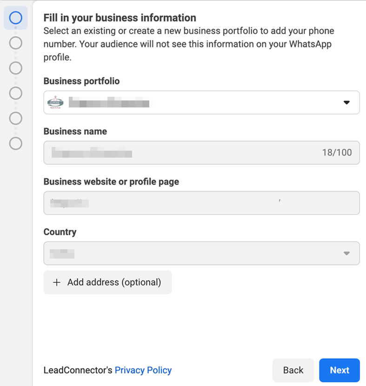This screenshot has height=386, width=366.
Task: Select the second step circle in sidebar
Action: click(x=15, y=43)
